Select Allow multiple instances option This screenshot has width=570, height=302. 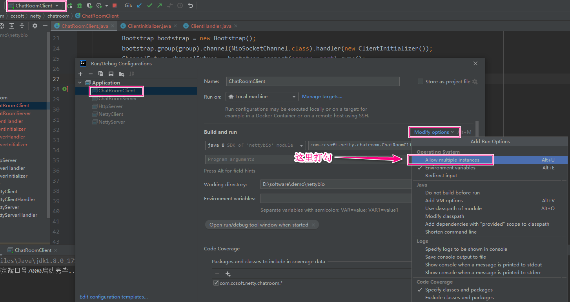tap(490, 160)
